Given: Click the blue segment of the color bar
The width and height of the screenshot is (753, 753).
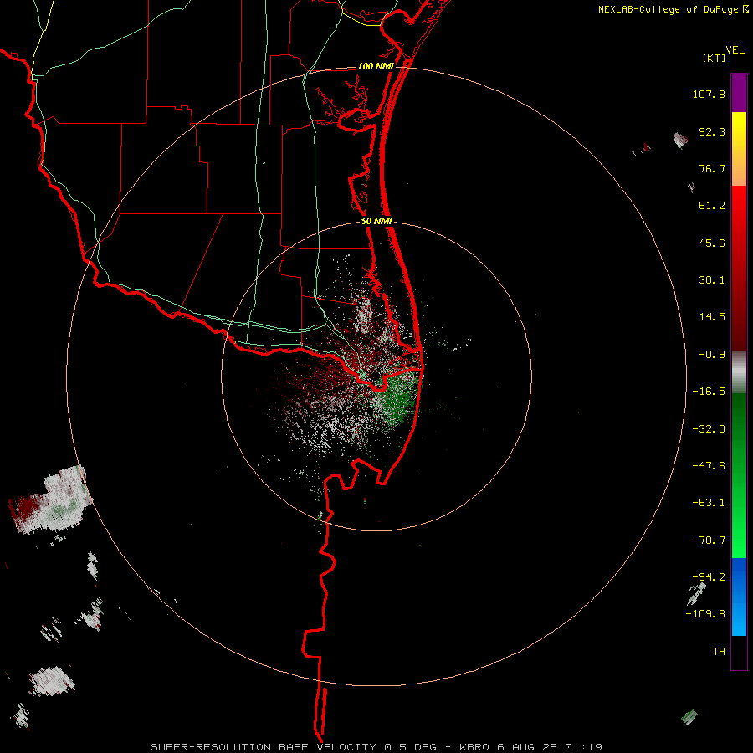Looking at the screenshot, I should (x=739, y=597).
